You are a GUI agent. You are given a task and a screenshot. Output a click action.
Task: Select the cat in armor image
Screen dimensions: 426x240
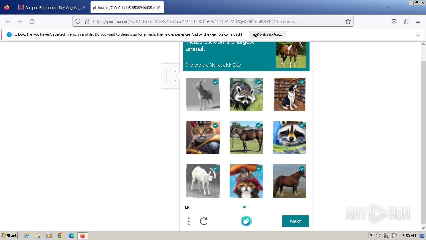(x=203, y=138)
